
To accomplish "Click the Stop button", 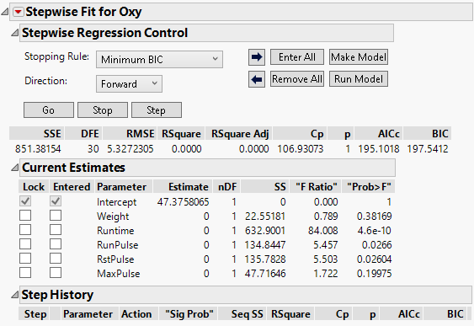I will pos(103,110).
